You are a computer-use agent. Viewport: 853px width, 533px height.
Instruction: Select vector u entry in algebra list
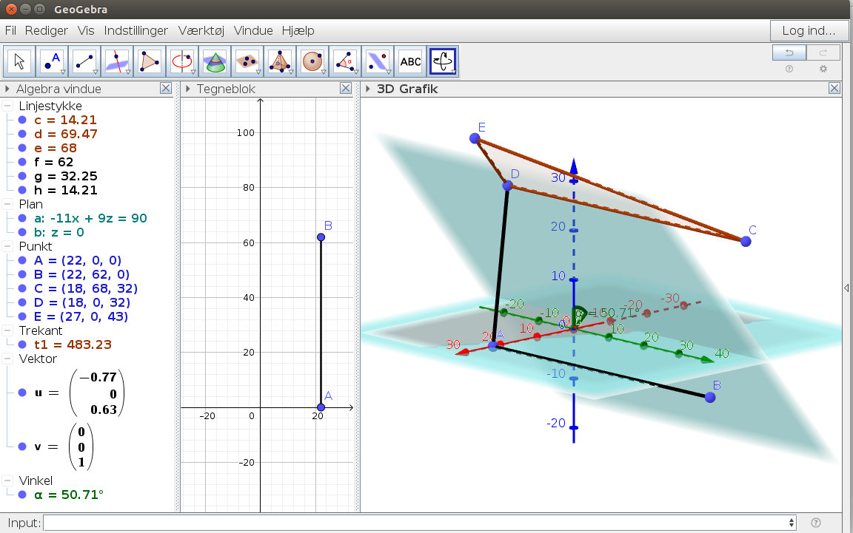[x=79, y=393]
